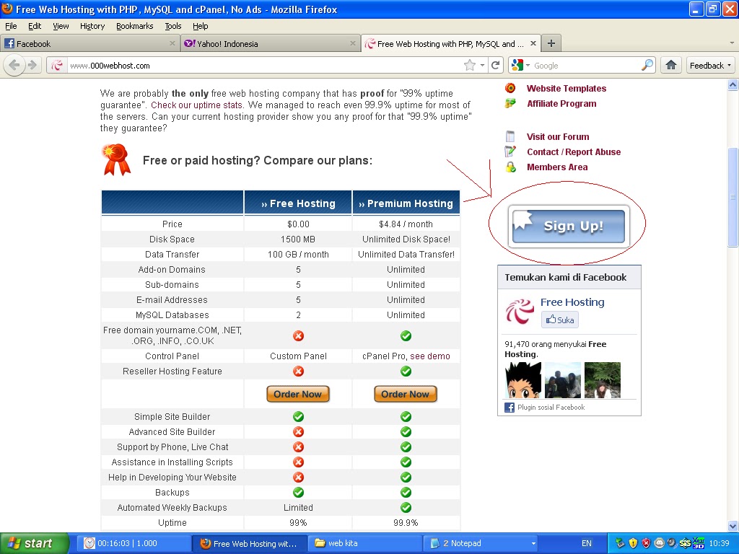Open the Website Templates link
The height and width of the screenshot is (554, 739).
click(567, 88)
